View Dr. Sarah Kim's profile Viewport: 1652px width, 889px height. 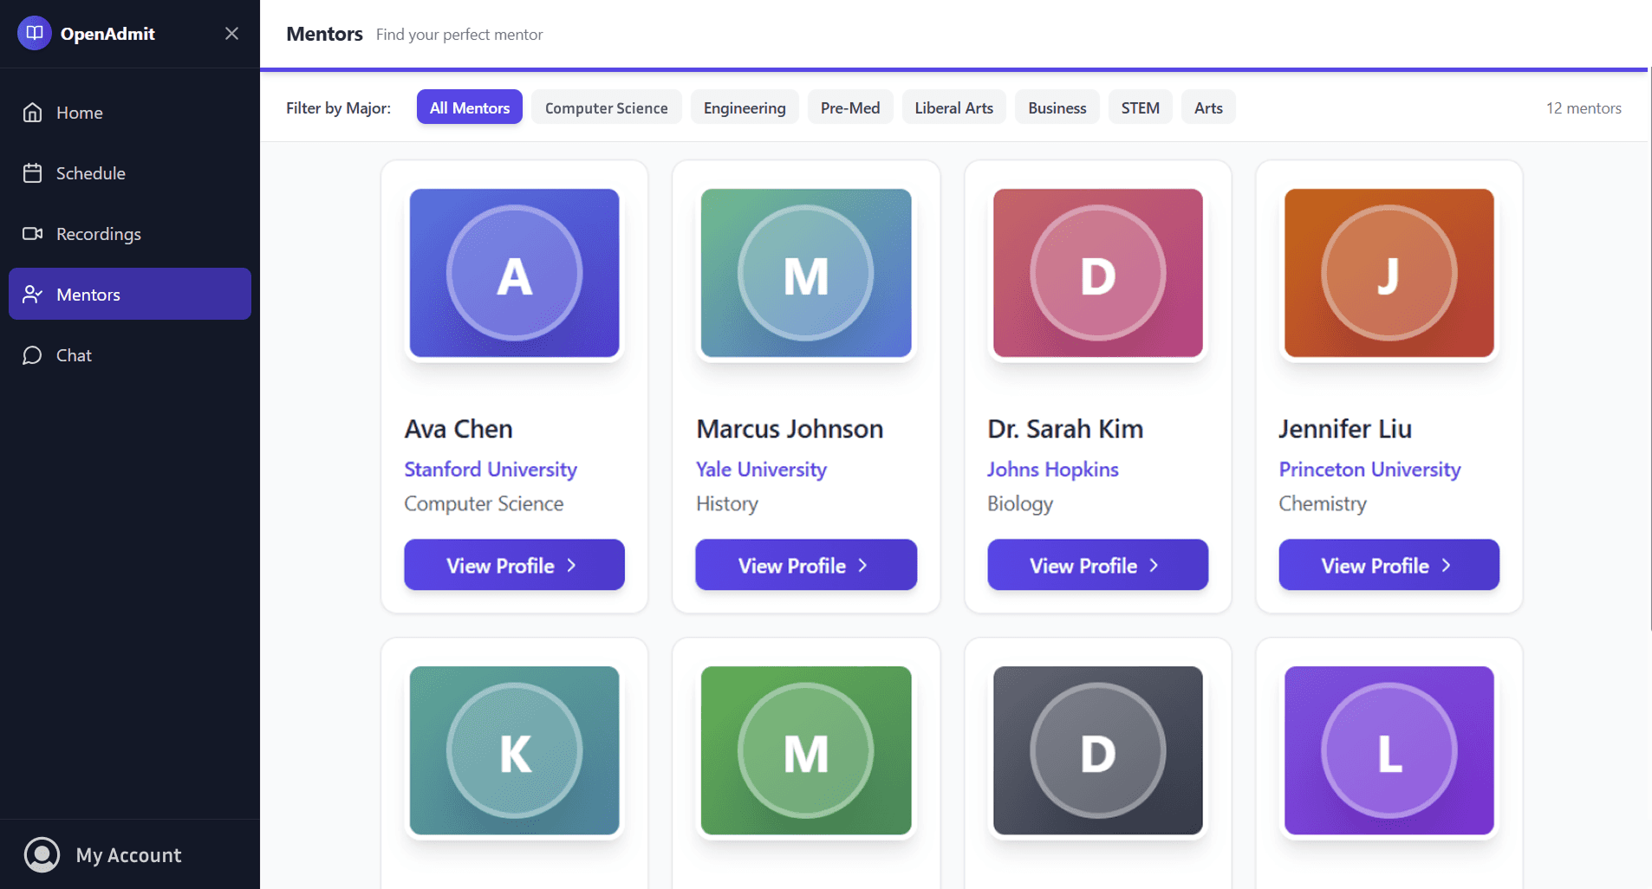(x=1098, y=565)
